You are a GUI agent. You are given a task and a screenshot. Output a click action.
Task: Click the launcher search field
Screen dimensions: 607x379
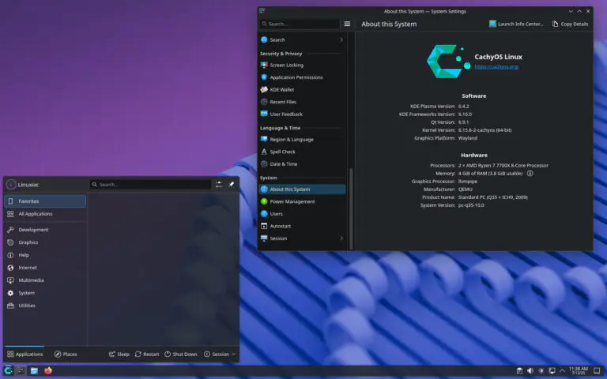click(150, 184)
